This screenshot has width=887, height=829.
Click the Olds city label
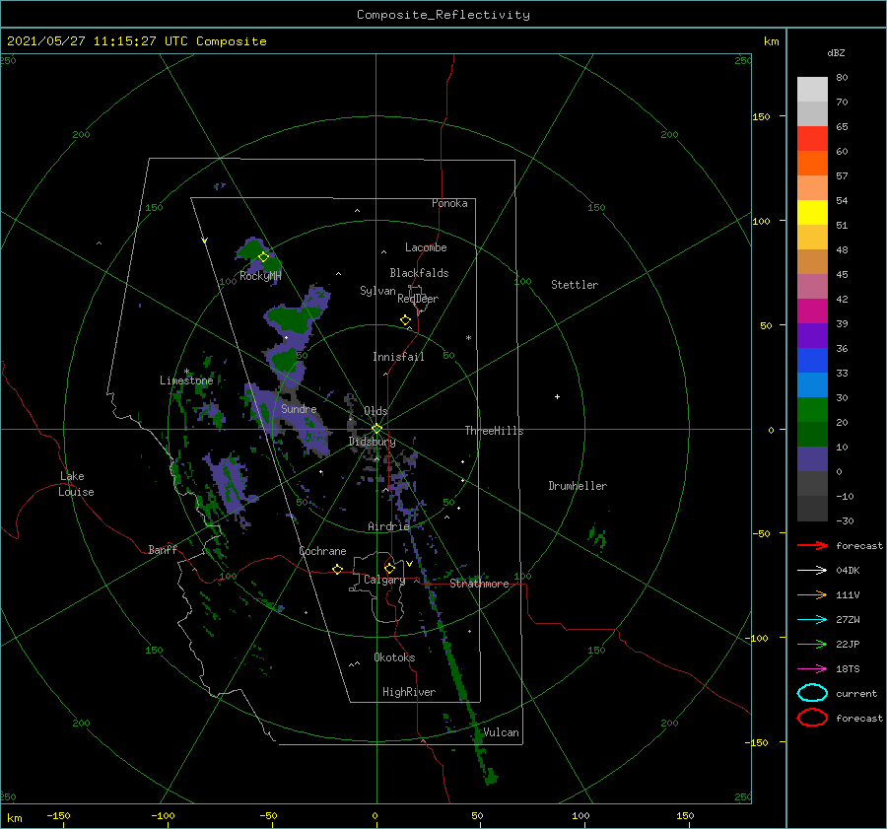coord(375,411)
